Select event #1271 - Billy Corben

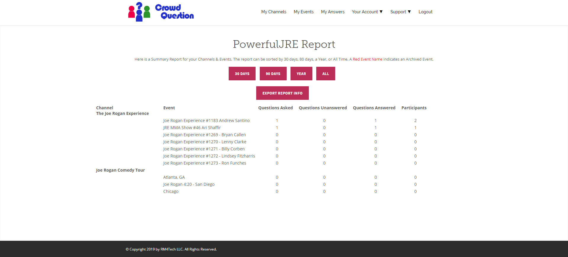click(x=204, y=149)
